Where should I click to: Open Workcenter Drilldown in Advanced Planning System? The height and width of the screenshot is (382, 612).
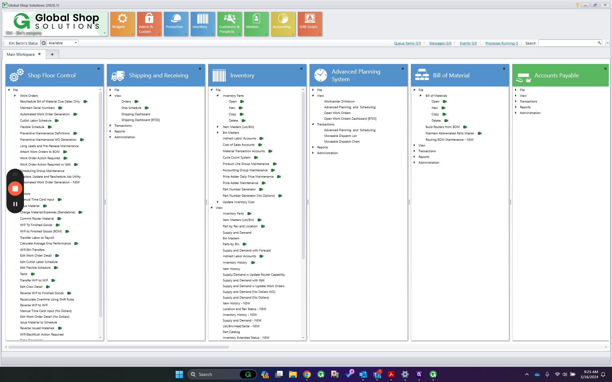click(339, 102)
